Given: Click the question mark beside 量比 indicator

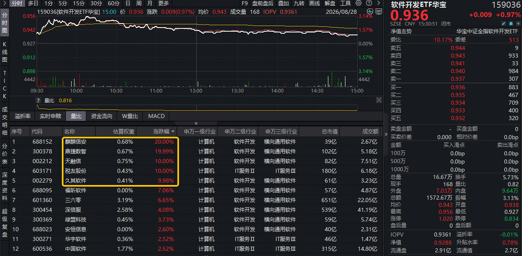Looking at the screenshot, I should [39, 101].
